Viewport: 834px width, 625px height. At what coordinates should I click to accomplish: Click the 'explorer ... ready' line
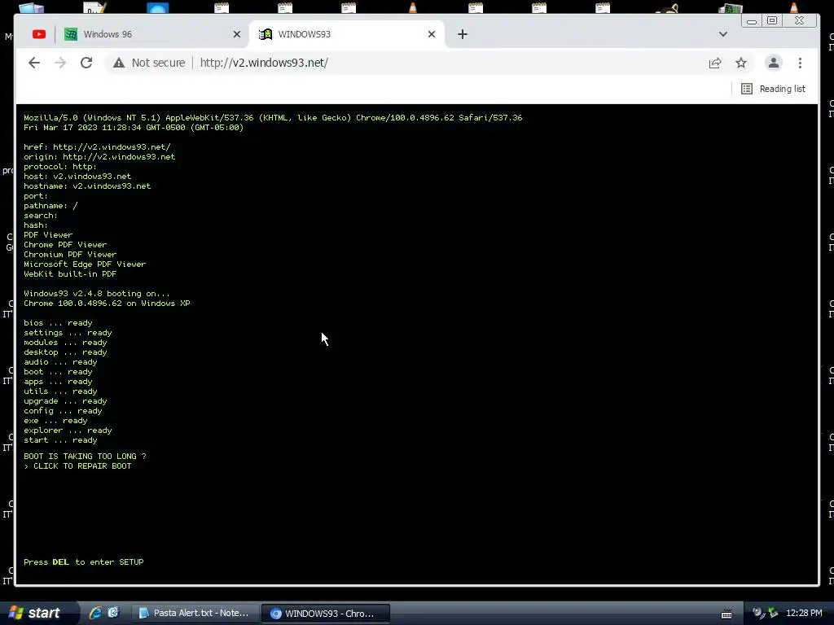point(68,431)
